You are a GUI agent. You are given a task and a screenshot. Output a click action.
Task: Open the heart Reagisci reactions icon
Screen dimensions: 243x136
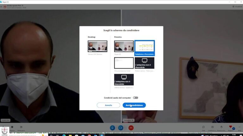[x=230, y=127]
